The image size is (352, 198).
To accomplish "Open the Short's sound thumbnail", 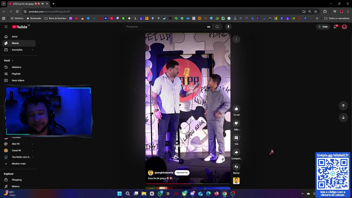I will click(236, 181).
